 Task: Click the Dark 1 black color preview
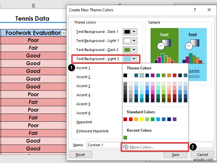click(x=127, y=32)
